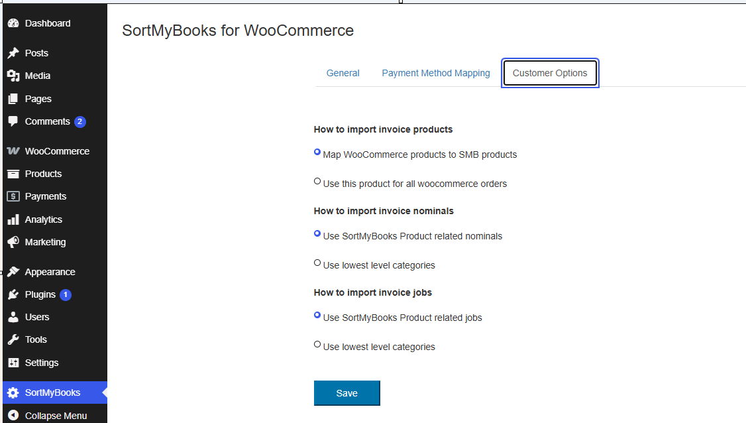Screen dimensions: 746x423
Task: Click the How to import invoice jobs heading
Action: tap(373, 292)
